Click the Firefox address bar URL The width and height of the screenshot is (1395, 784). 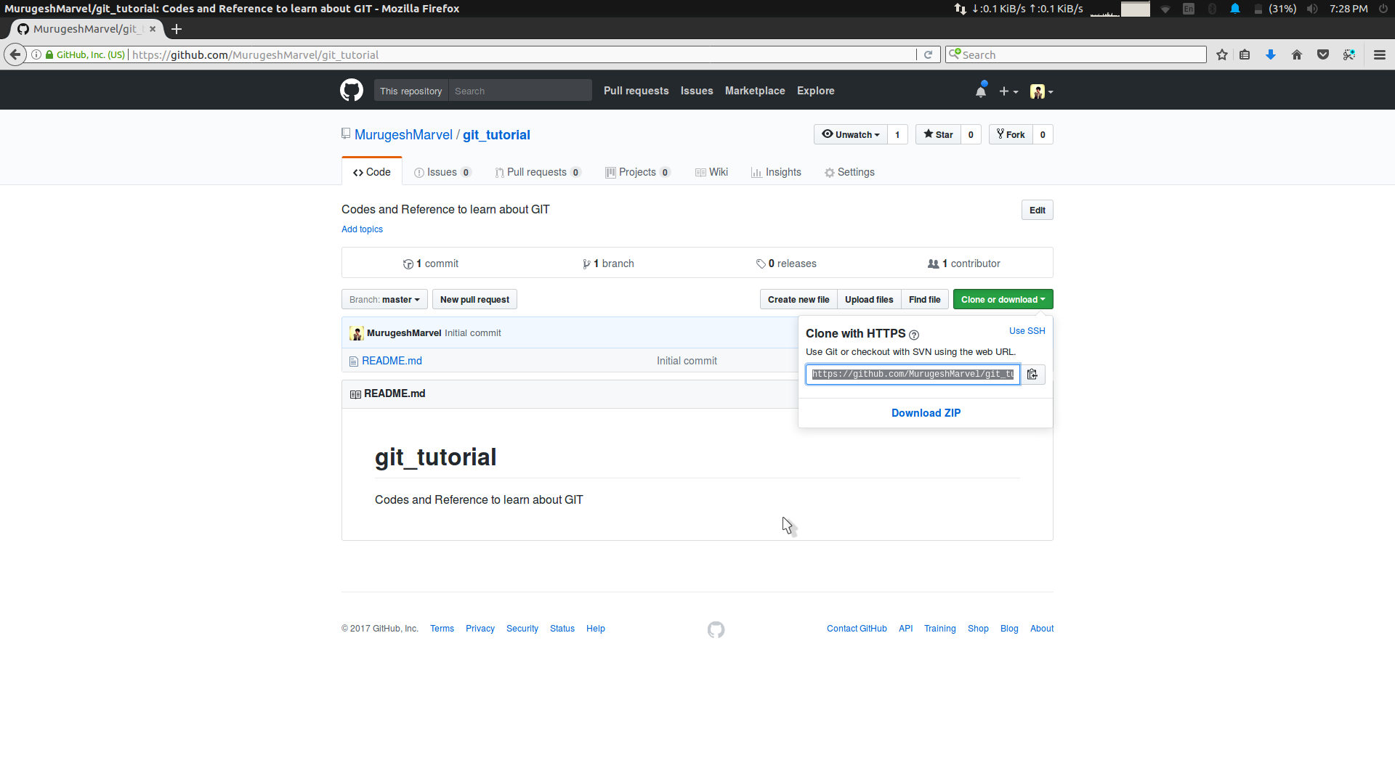point(523,54)
